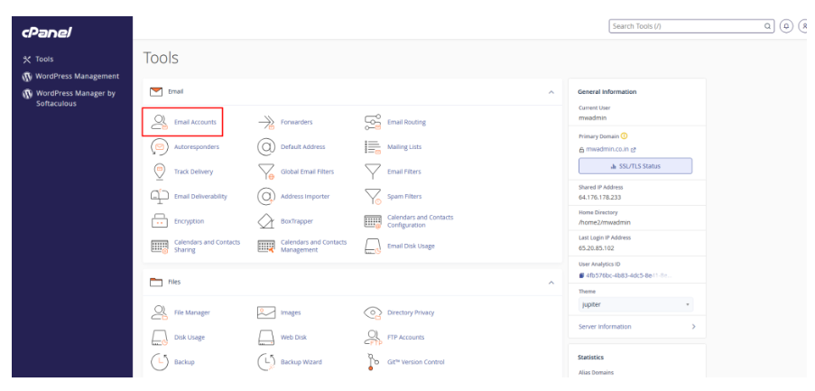The image size is (815, 391).
Task: Open the mwadmin.co.in domain link
Action: tap(607, 149)
